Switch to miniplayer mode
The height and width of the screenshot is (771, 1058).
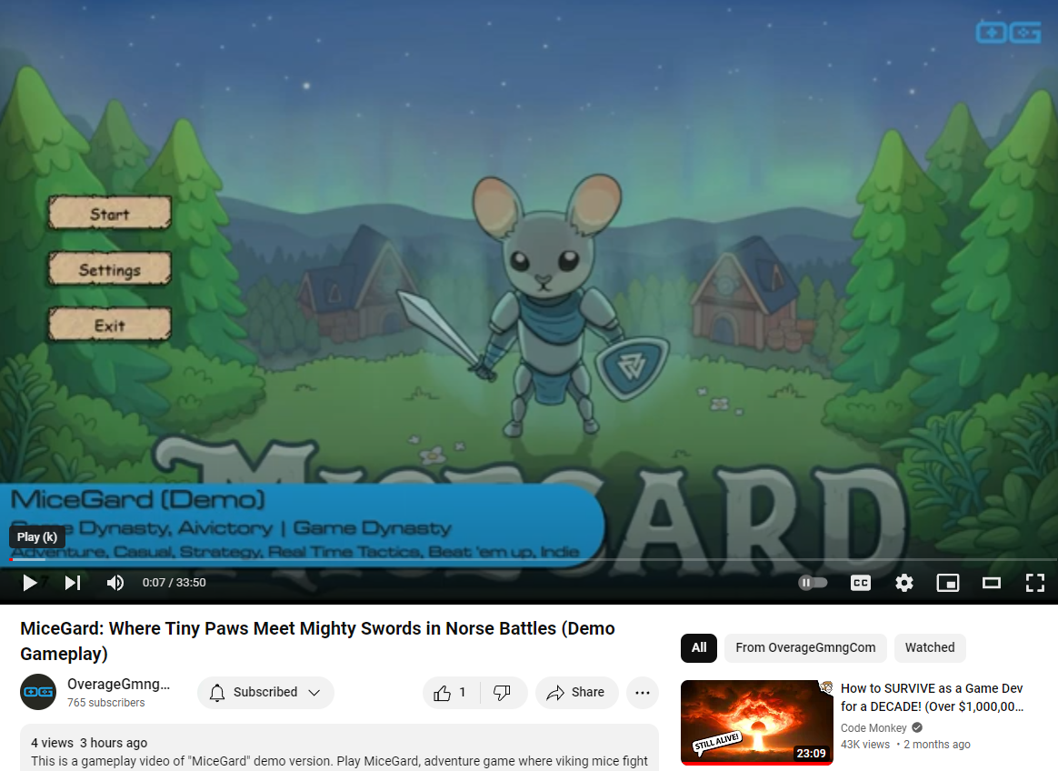[948, 583]
